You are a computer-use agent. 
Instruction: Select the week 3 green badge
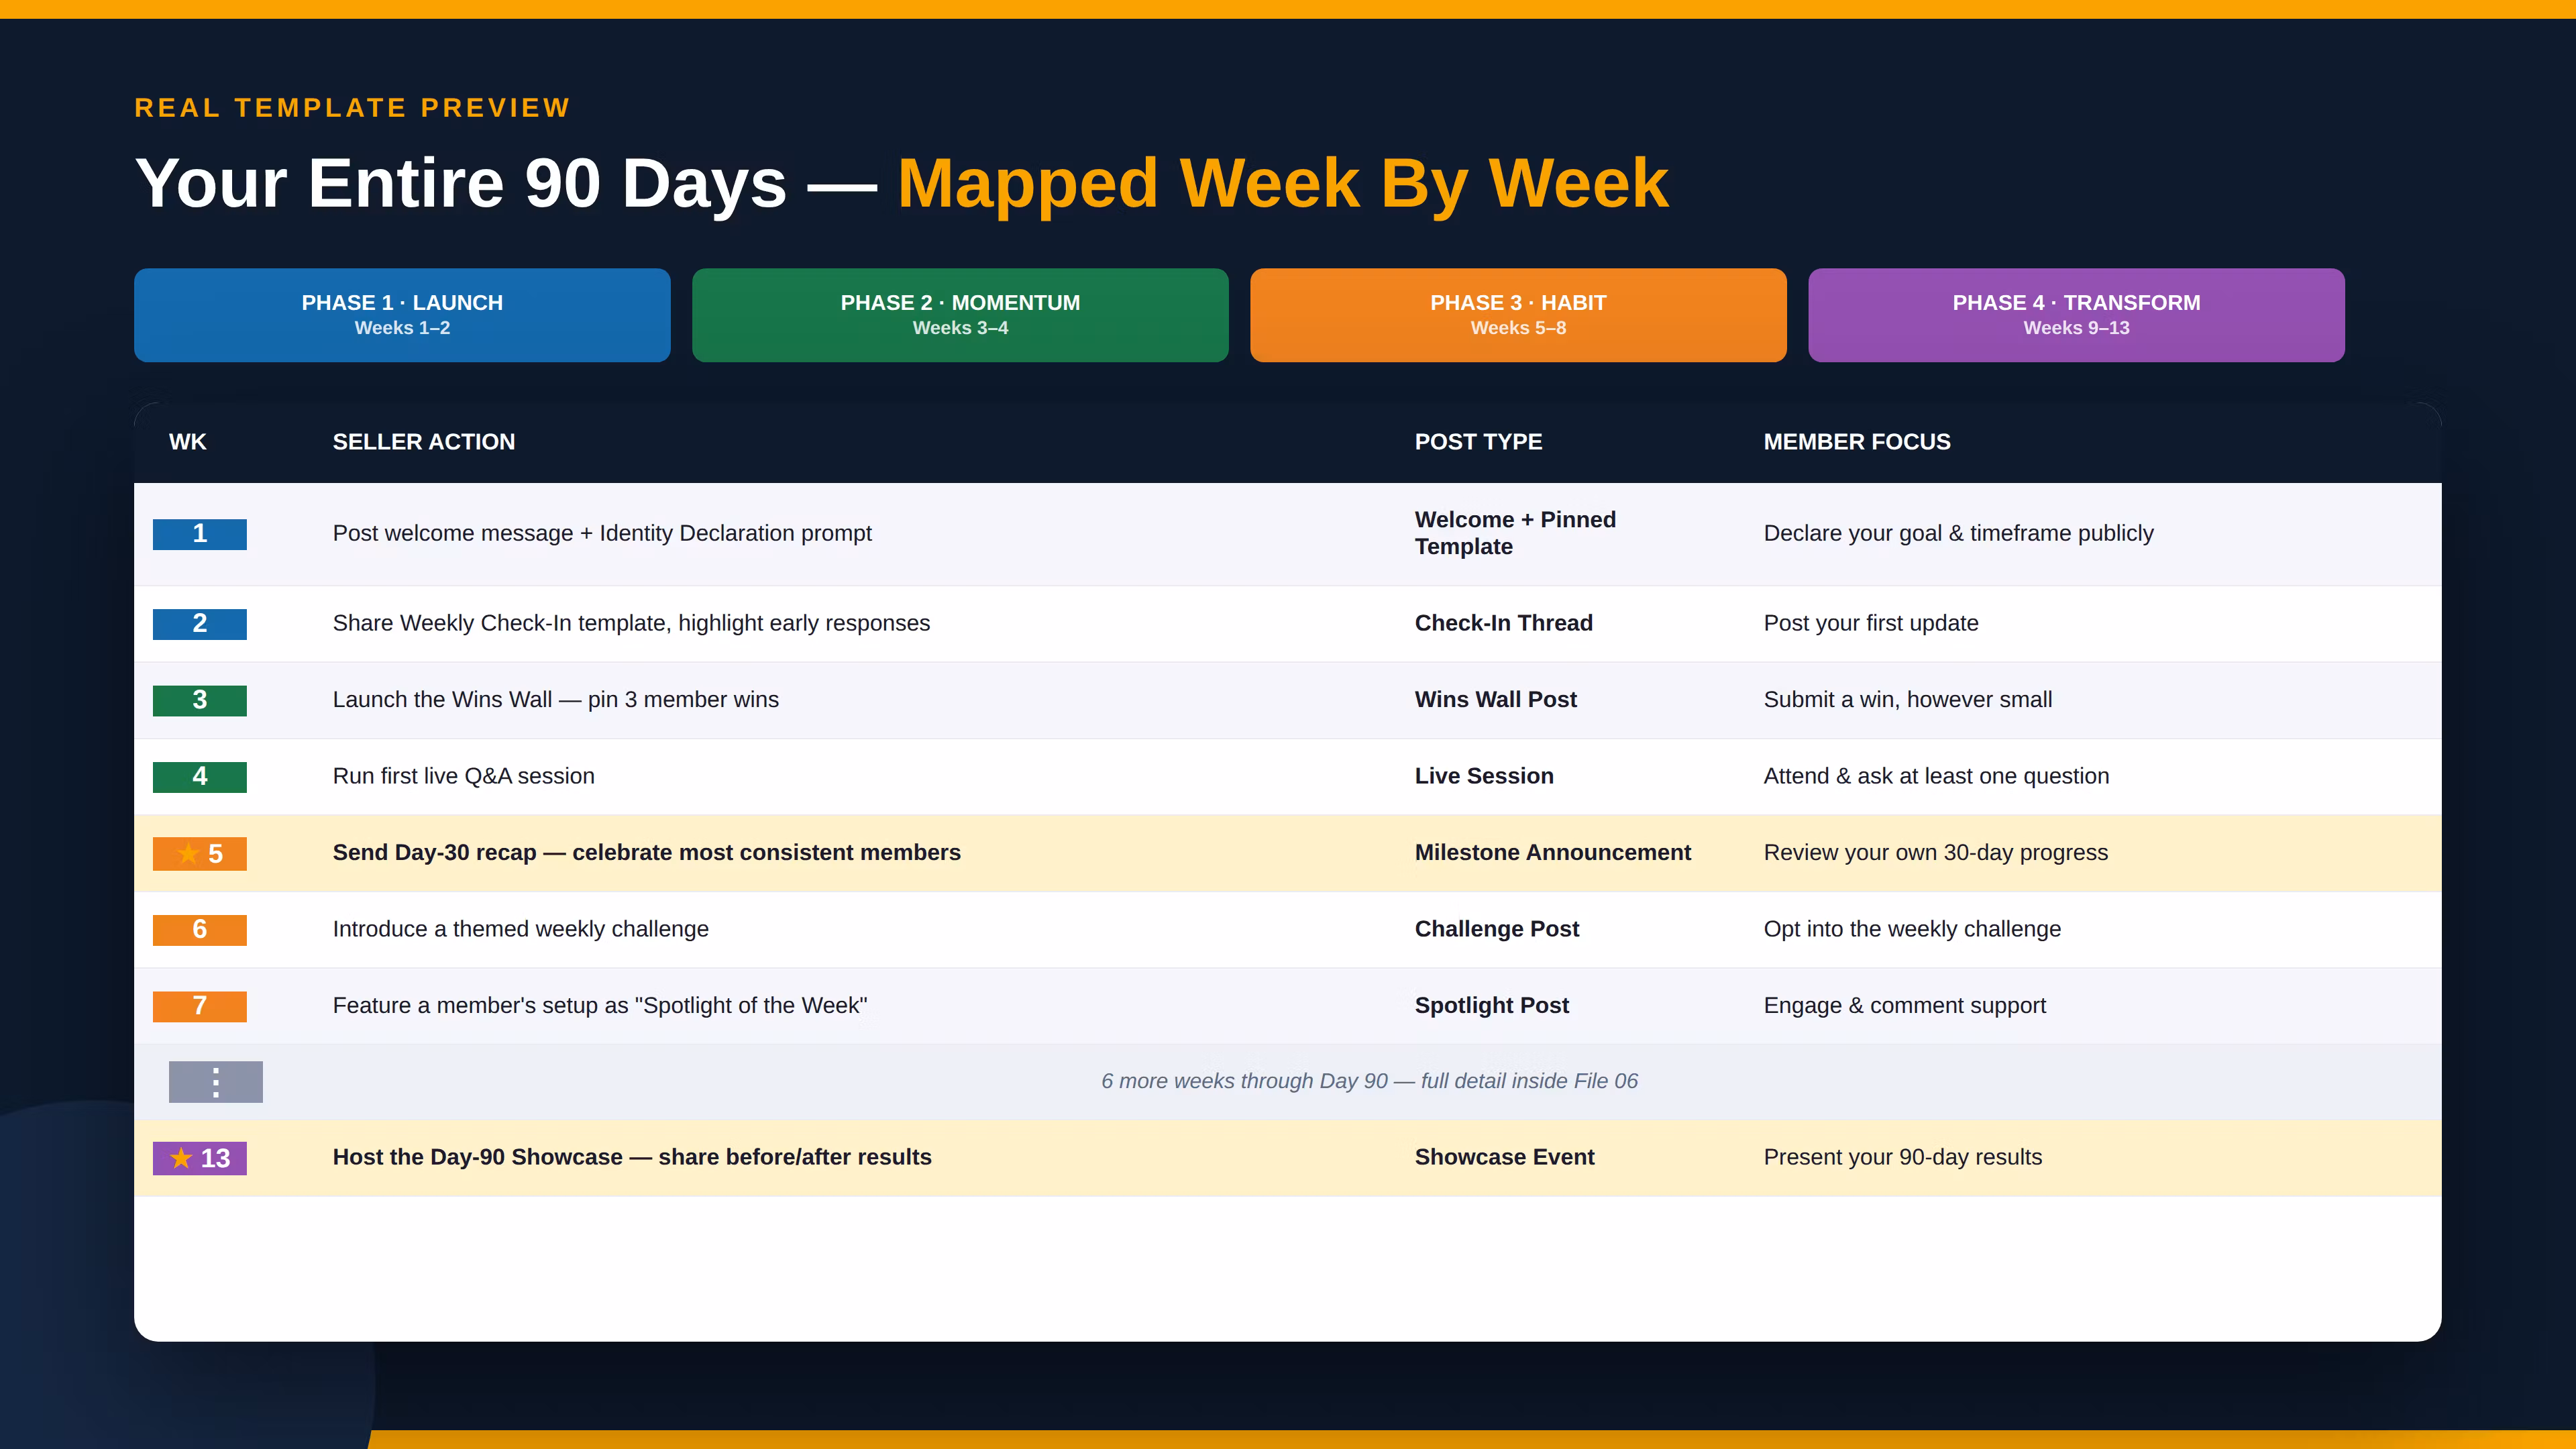[199, 700]
